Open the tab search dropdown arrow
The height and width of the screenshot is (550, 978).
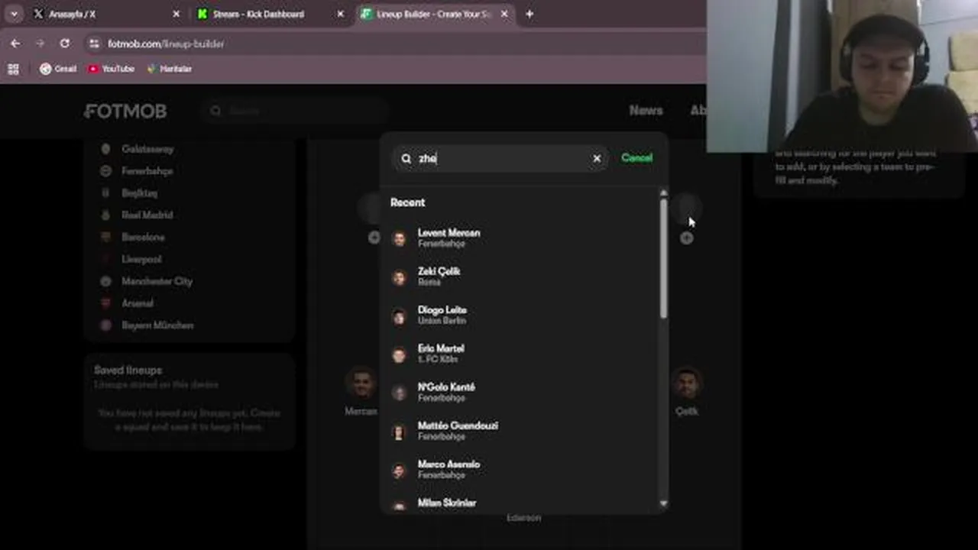[x=14, y=14]
